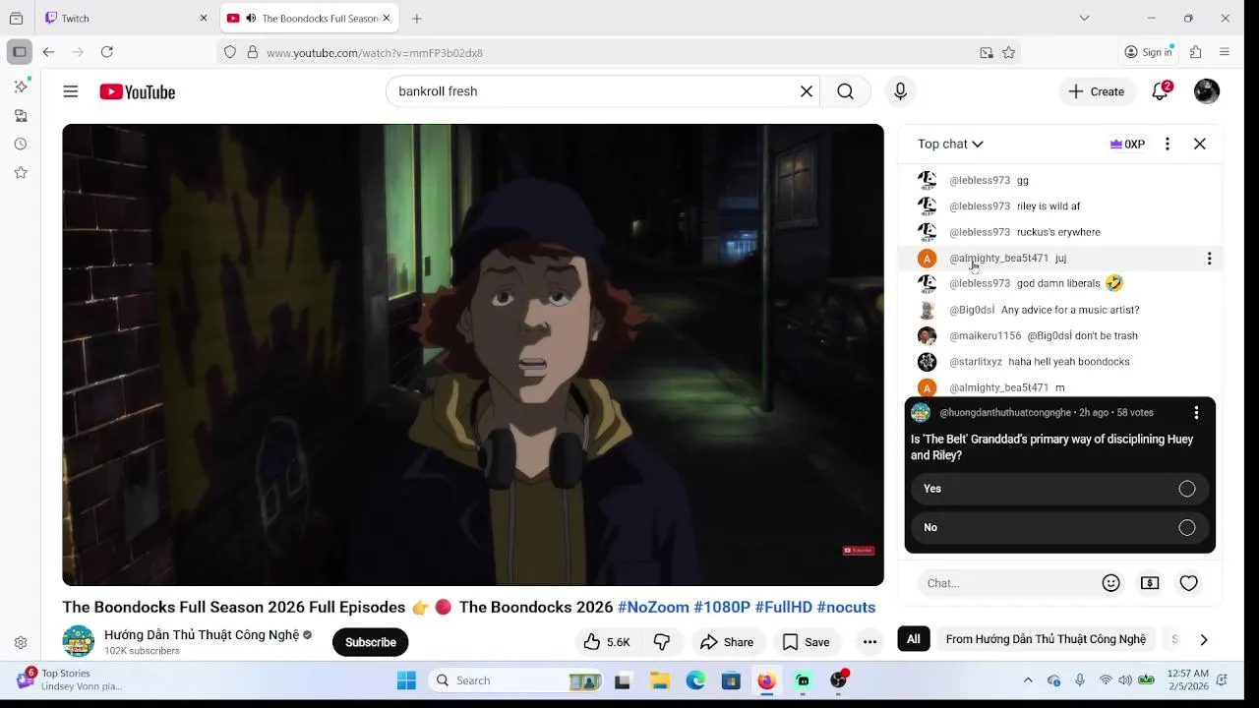Open Hướng Dẫn Thủ Thuật Công Nghệ channel name
Image resolution: width=1259 pixels, height=708 pixels.
(202, 634)
